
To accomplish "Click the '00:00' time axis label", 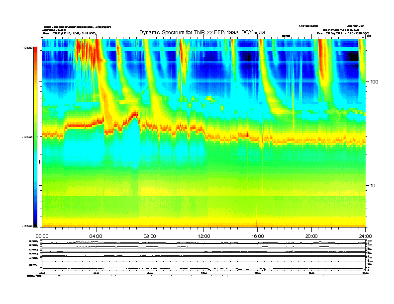I will pos(42,236).
